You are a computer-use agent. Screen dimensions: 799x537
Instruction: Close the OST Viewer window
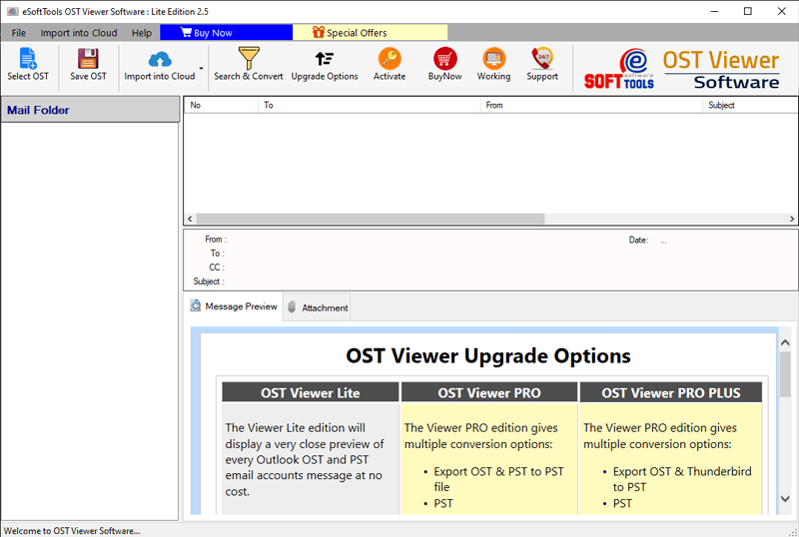[x=782, y=11]
